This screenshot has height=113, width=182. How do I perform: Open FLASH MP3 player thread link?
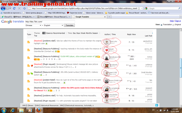point(77,56)
